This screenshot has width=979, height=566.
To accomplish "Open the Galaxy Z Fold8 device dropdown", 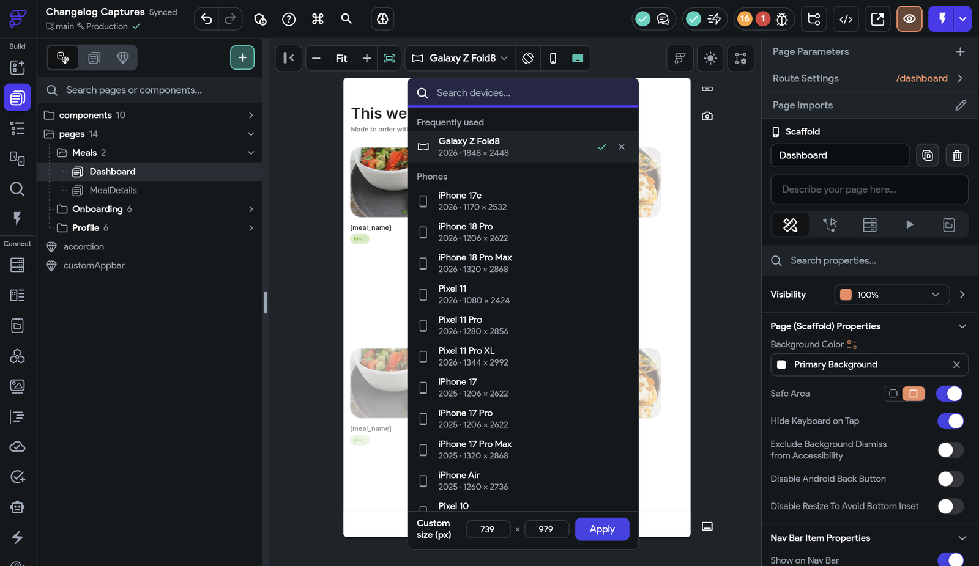I will (x=460, y=58).
